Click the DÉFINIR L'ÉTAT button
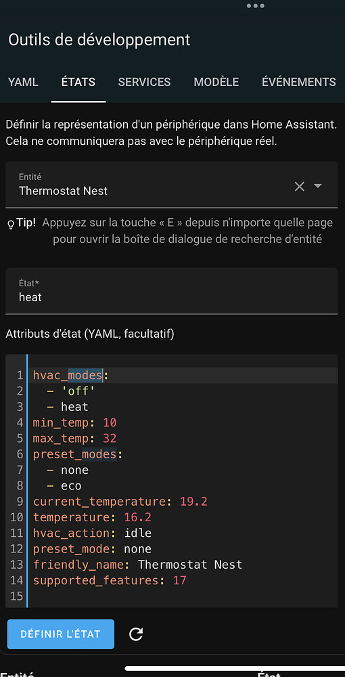The height and width of the screenshot is (677, 345). pos(61,634)
